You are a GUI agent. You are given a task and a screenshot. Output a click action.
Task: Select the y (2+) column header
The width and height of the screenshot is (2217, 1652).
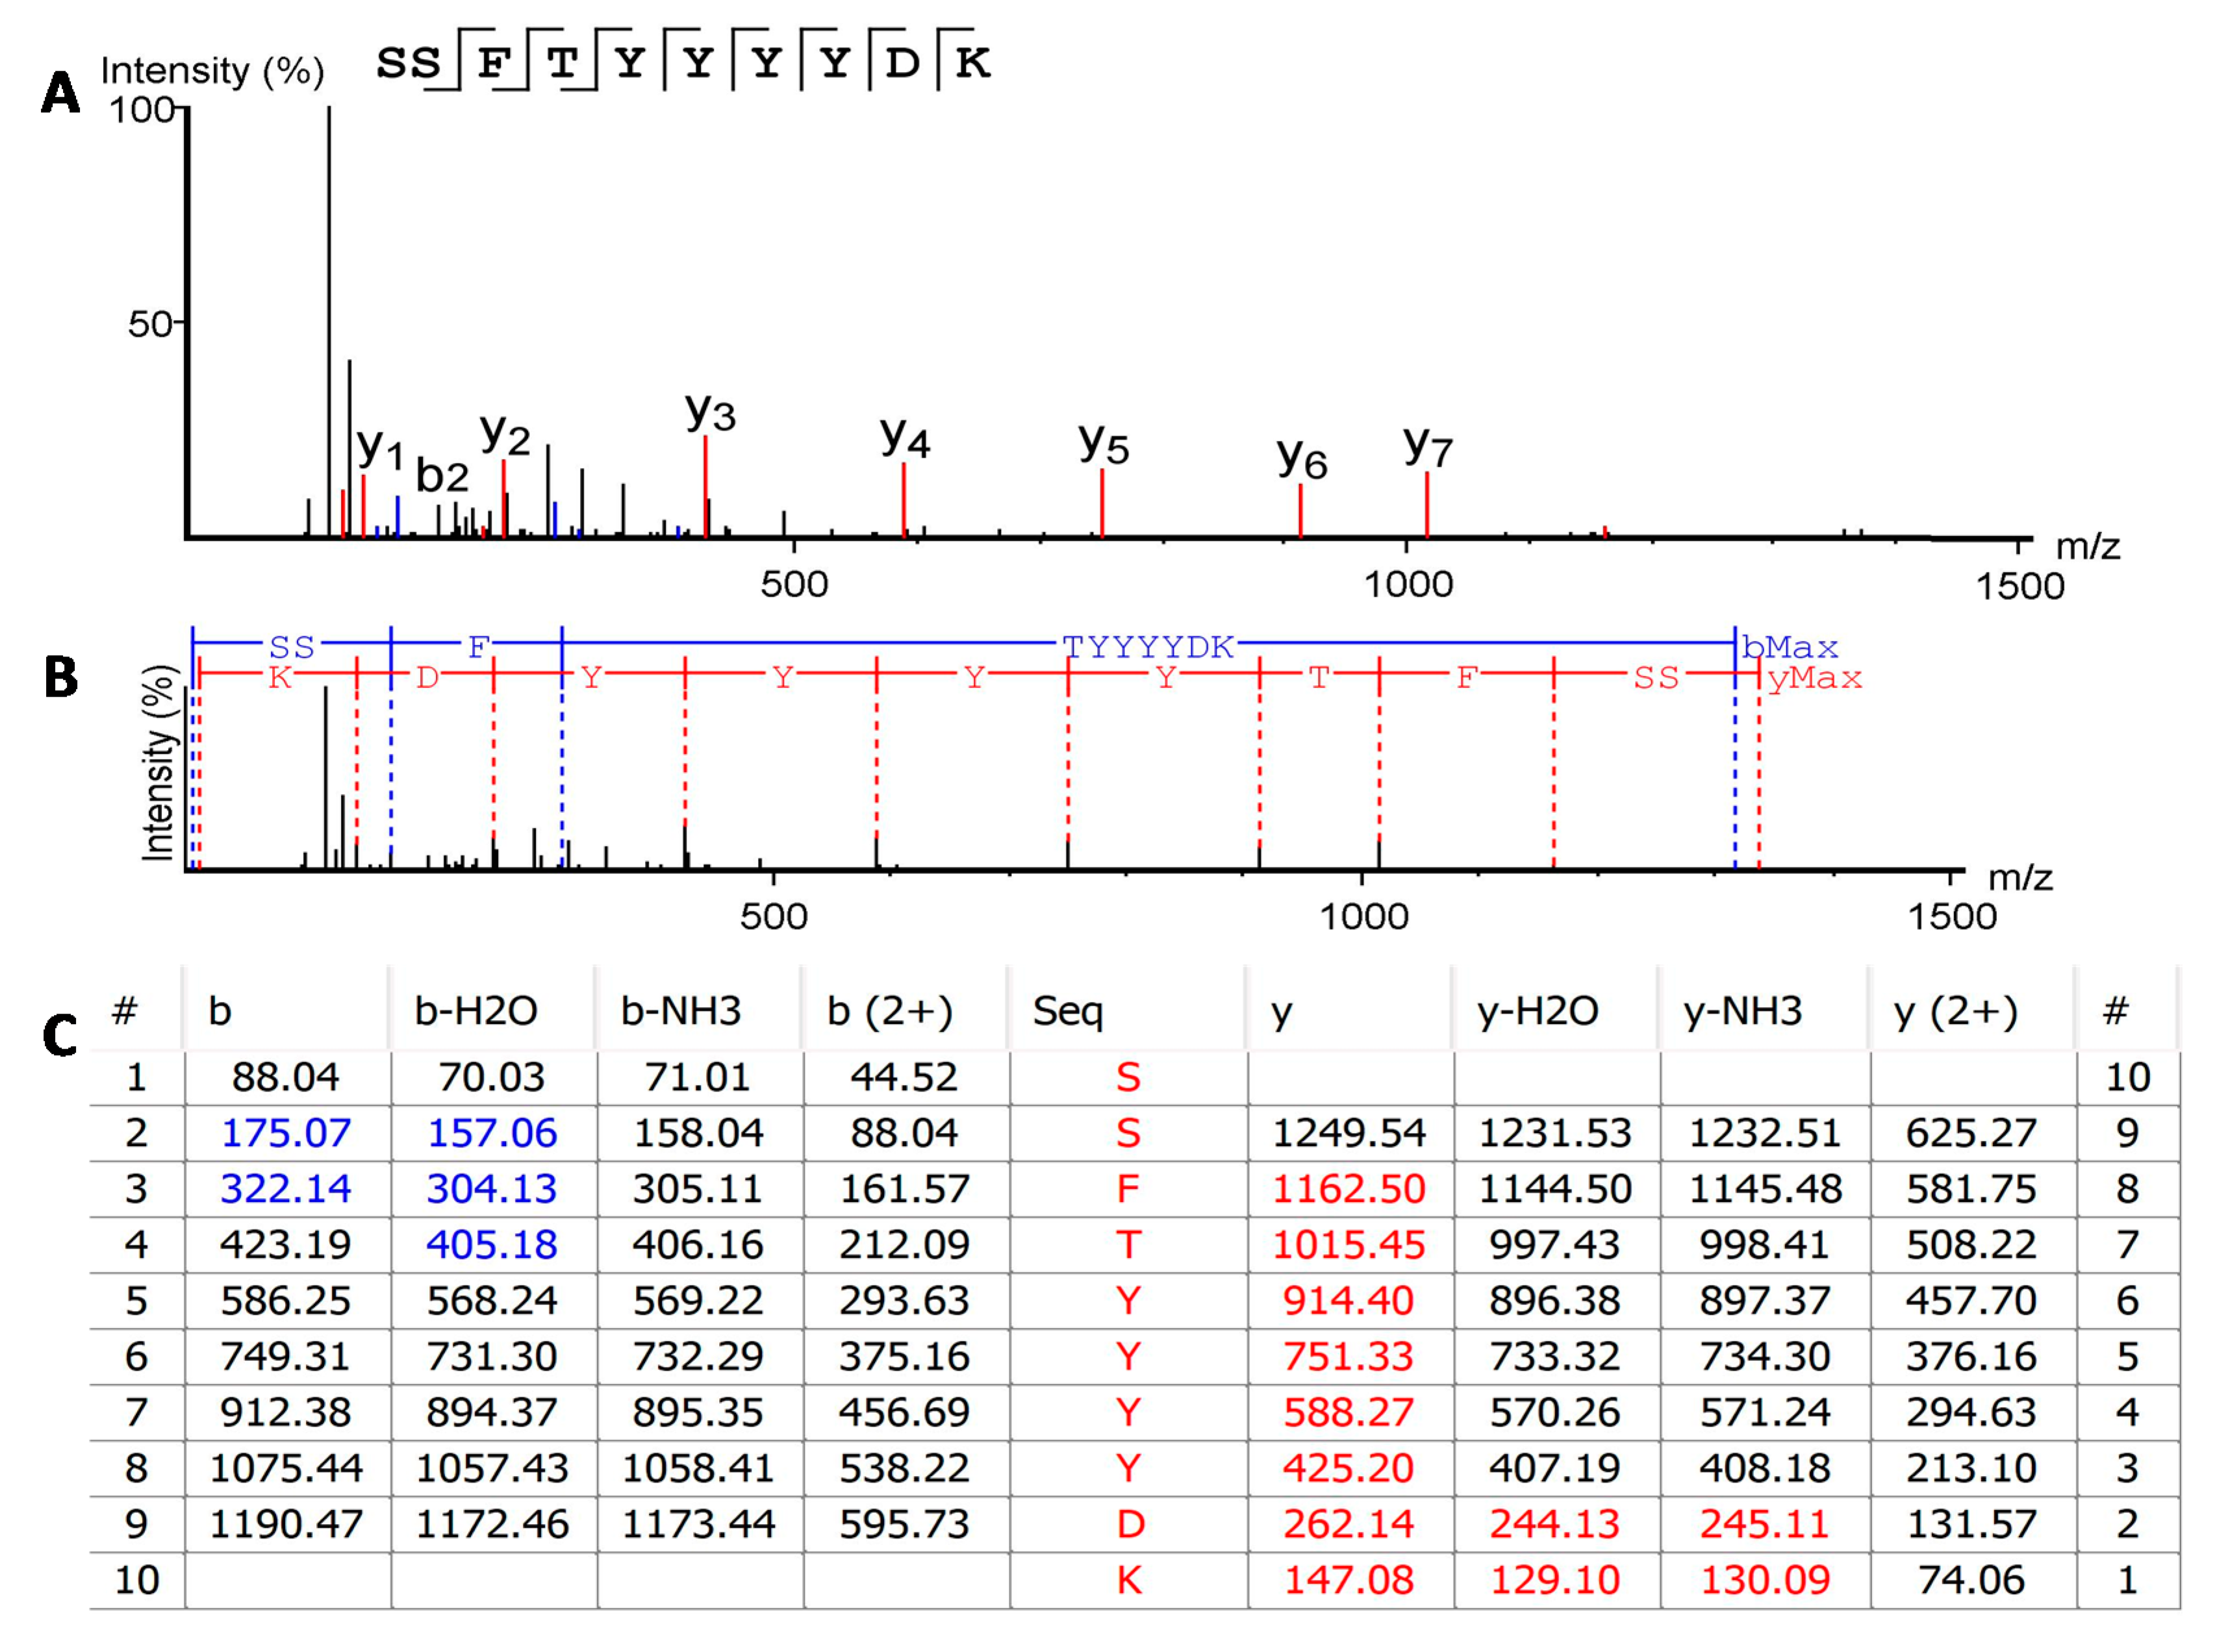click(x=1955, y=1011)
